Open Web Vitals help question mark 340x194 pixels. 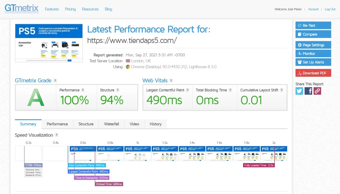pyautogui.click(x=171, y=81)
